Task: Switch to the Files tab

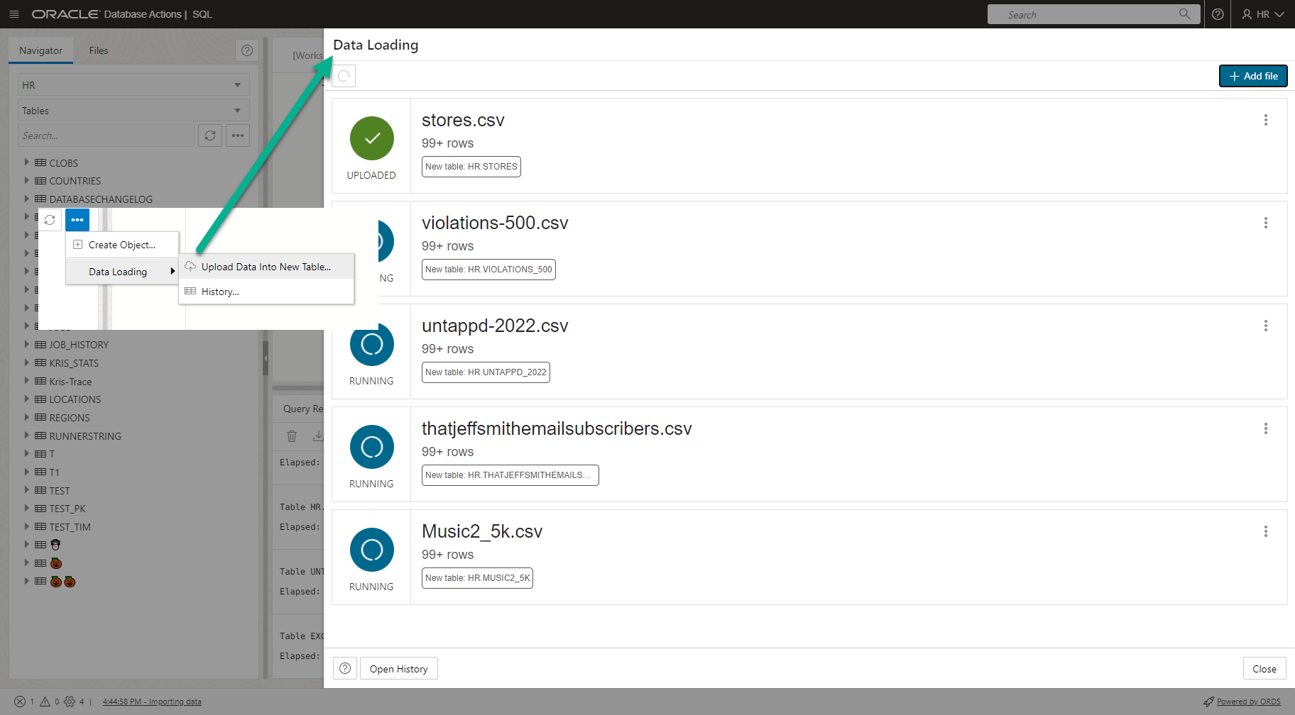Action: pyautogui.click(x=99, y=50)
